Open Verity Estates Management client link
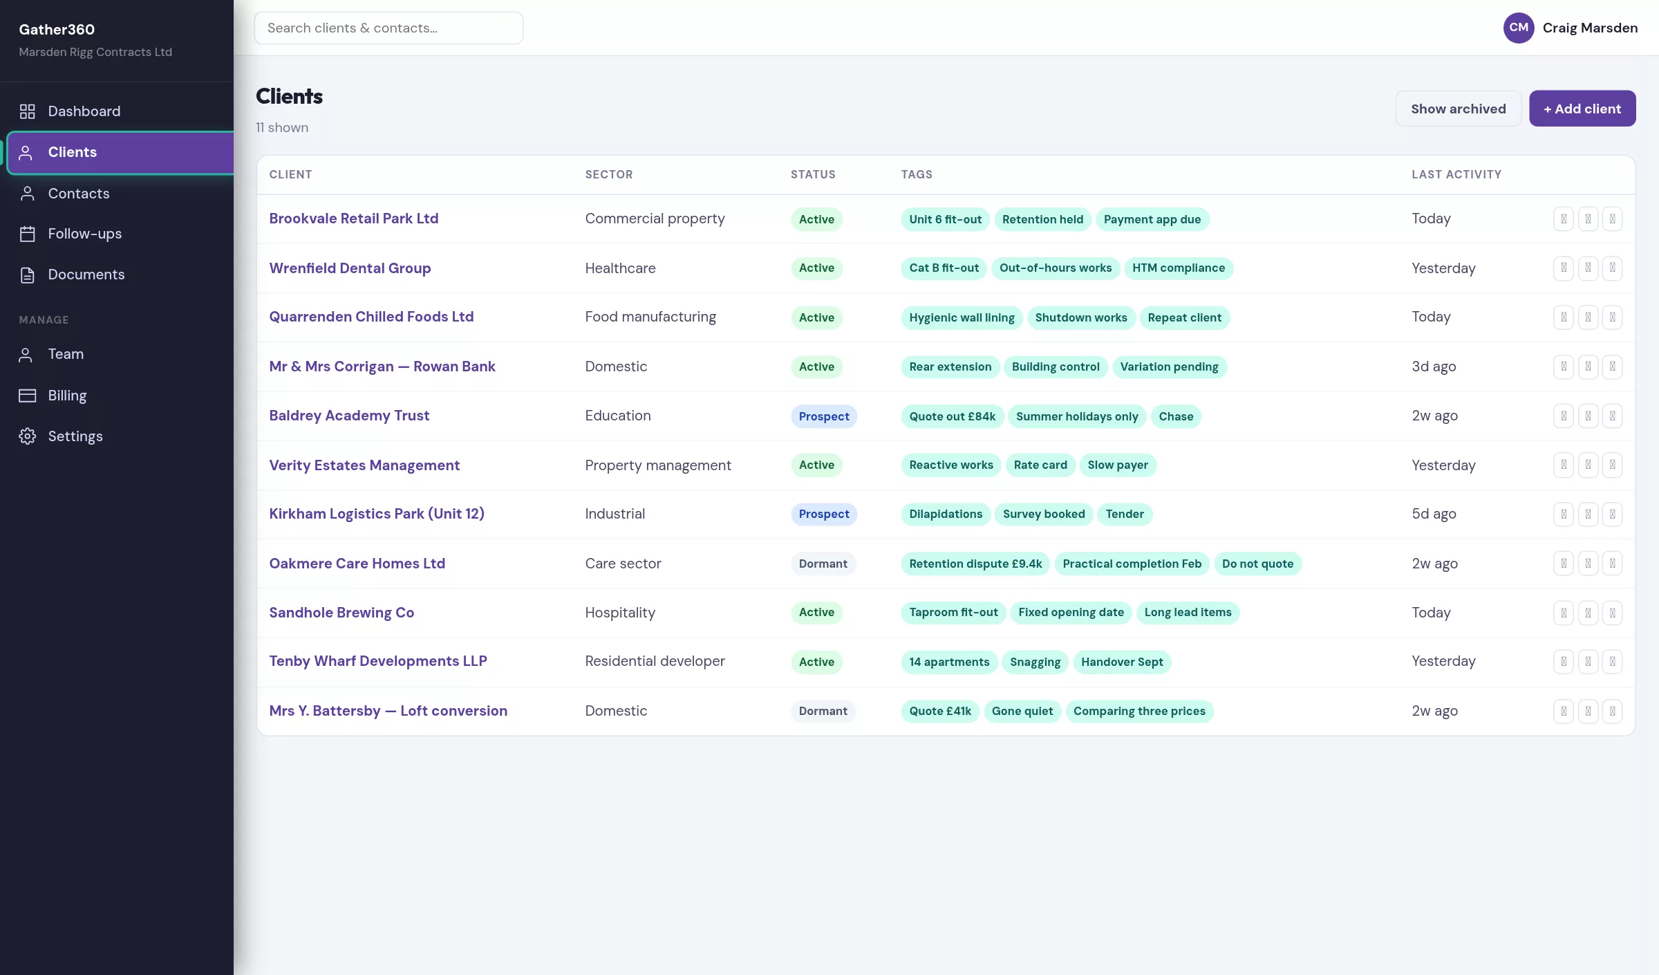This screenshot has width=1659, height=975. 364,465
